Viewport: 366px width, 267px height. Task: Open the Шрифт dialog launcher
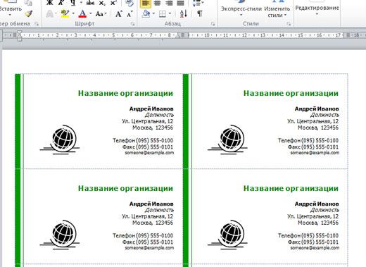[132, 24]
